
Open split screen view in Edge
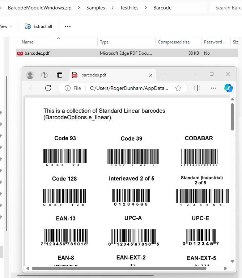point(197,88)
